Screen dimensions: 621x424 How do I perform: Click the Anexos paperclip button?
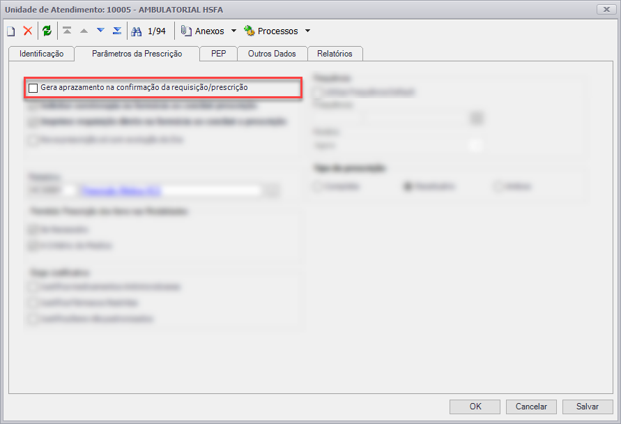[202, 31]
